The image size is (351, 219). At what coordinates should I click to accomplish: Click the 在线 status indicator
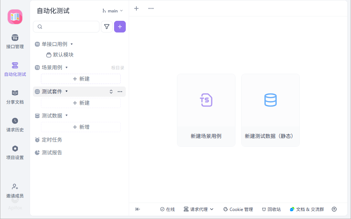point(167,210)
